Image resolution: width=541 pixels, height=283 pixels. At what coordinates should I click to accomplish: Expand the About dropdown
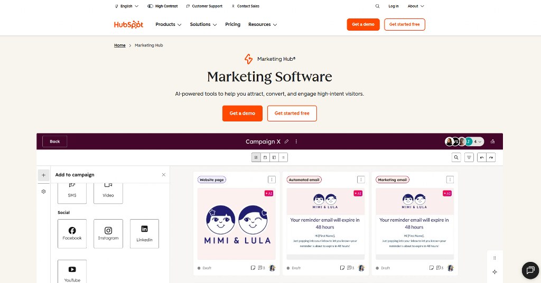[x=416, y=6]
